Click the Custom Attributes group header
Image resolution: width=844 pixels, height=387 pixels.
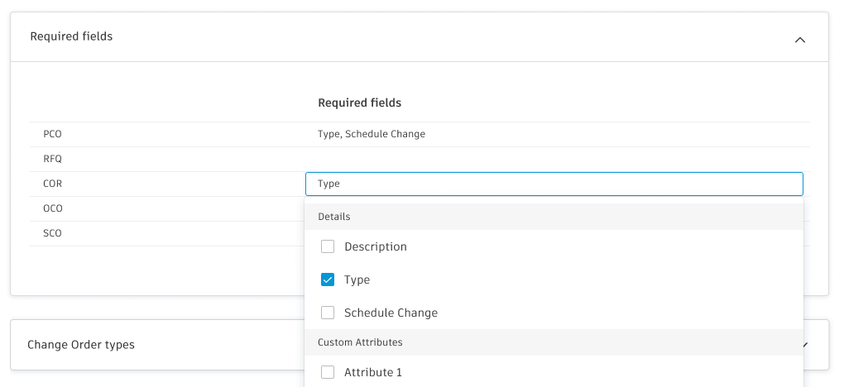[360, 342]
